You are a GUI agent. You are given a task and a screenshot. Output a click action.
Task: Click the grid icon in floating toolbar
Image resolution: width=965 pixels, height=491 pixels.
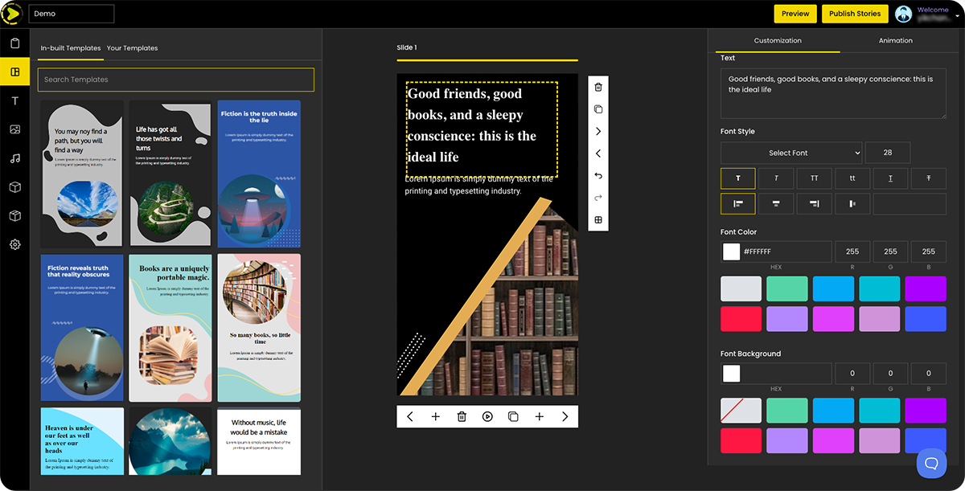(597, 220)
